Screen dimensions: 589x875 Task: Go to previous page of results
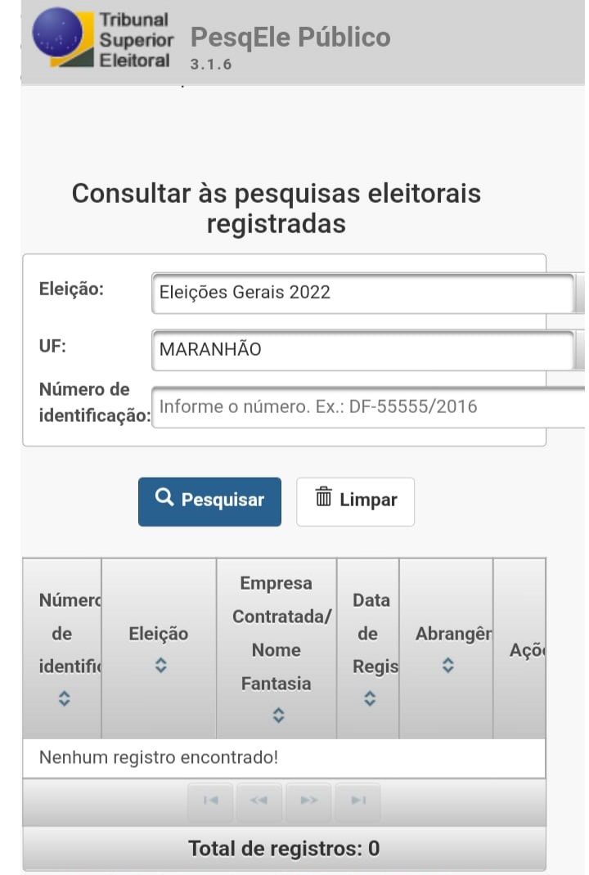click(x=259, y=801)
